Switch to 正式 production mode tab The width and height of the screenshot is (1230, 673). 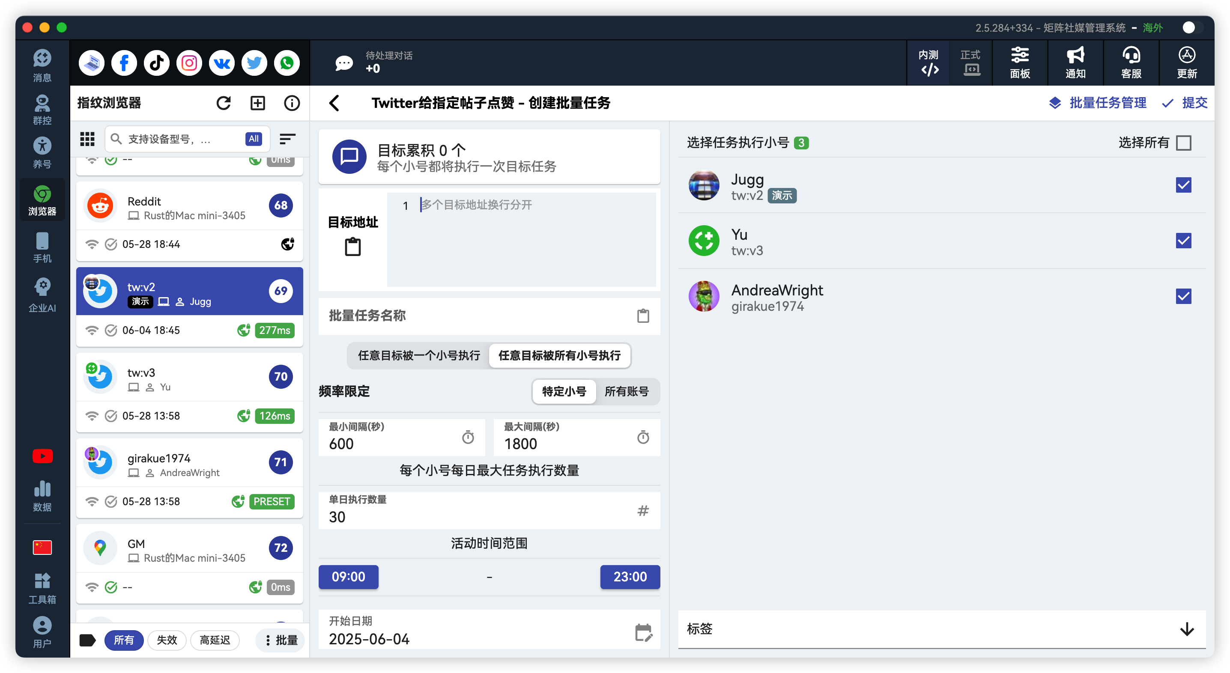[970, 63]
